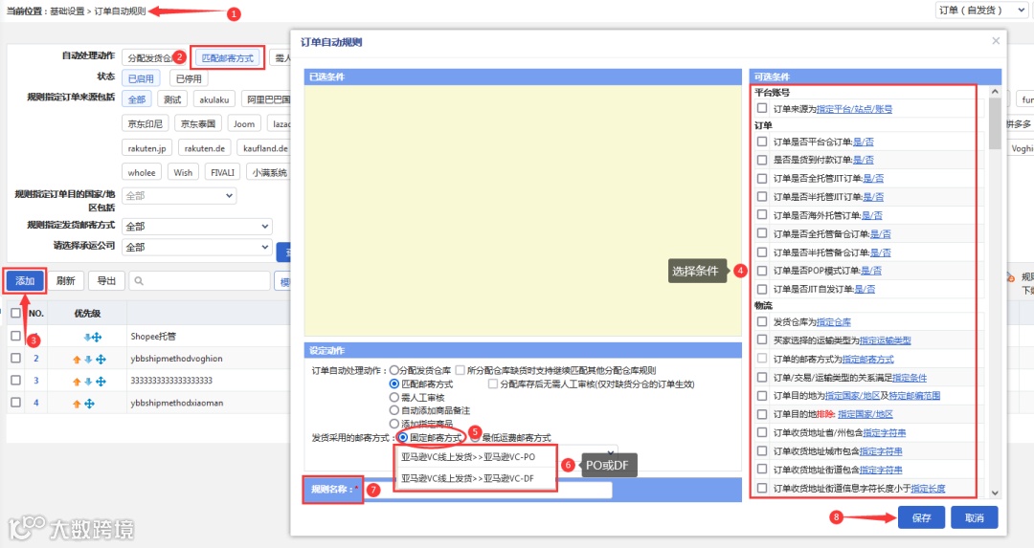This screenshot has height=548, width=1034.
Task: Tick the 订单目的地排除 condition checkbox
Action: tap(762, 414)
